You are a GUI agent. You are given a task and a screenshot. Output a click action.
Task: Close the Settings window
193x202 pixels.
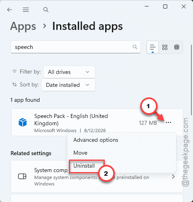pyautogui.click(x=184, y=6)
